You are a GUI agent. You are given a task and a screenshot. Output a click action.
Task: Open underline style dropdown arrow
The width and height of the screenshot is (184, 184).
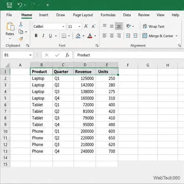click(x=56, y=36)
